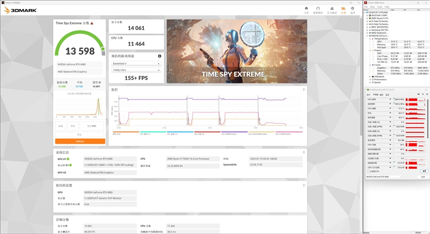430x234 pixels.
Task: Go to the 3DMark Home icon
Action: pyautogui.click(x=307, y=9)
